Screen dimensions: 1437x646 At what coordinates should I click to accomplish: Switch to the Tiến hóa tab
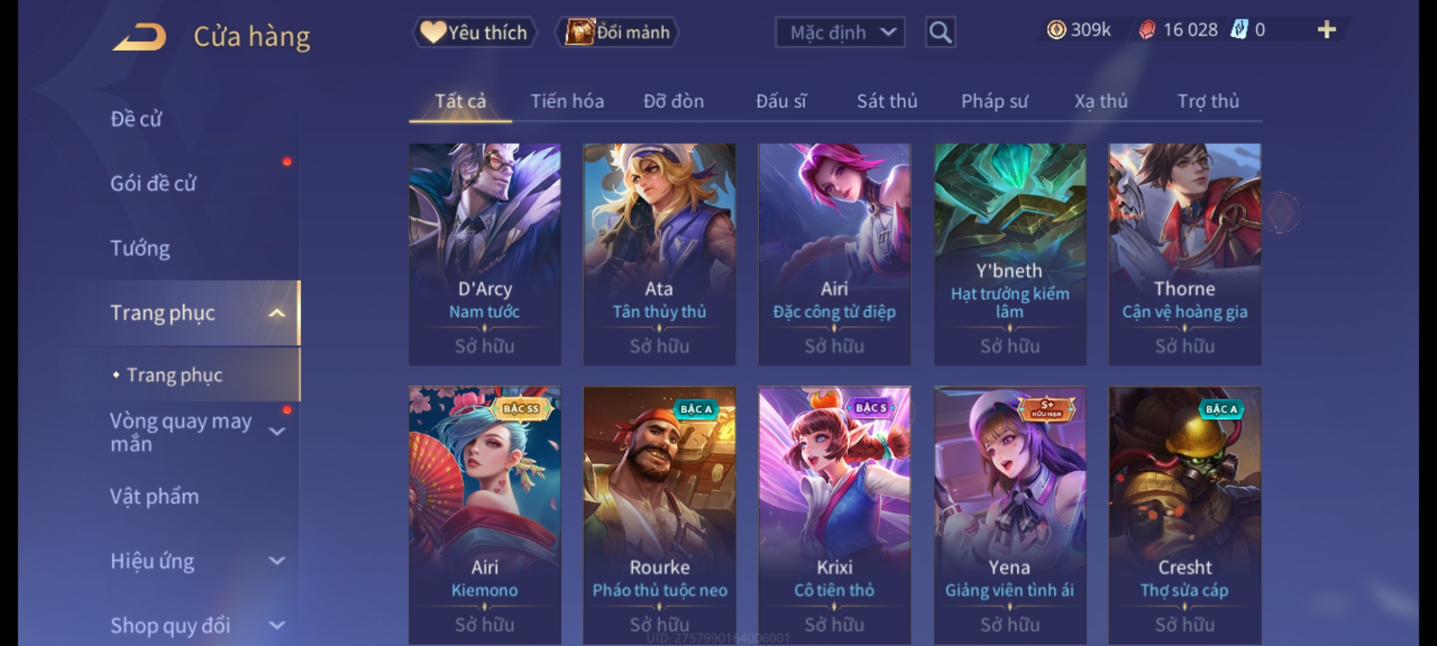pyautogui.click(x=567, y=101)
